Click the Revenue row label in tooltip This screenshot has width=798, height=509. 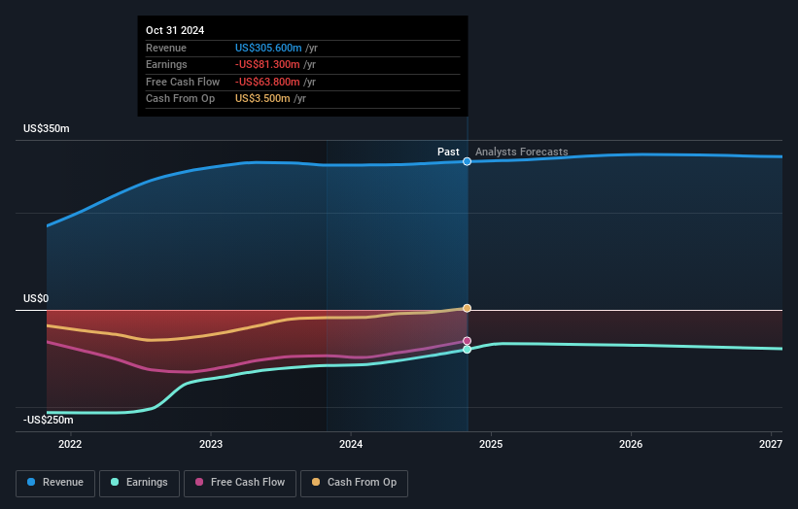[166, 48]
